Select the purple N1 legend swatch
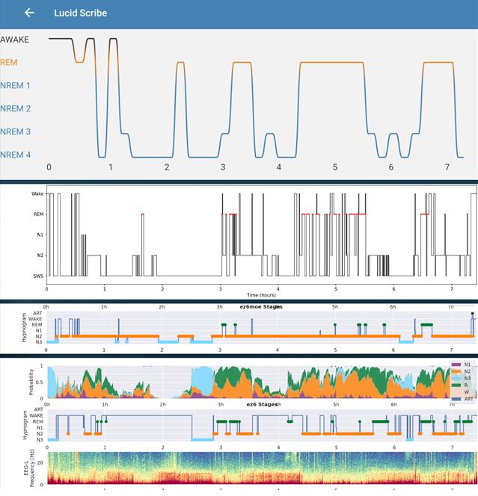Image resolution: width=478 pixels, height=496 pixels. (x=456, y=365)
